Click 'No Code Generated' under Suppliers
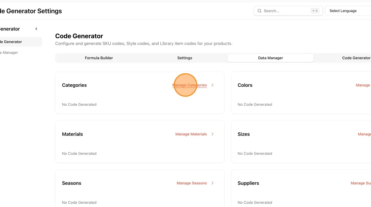 [x=255, y=202]
